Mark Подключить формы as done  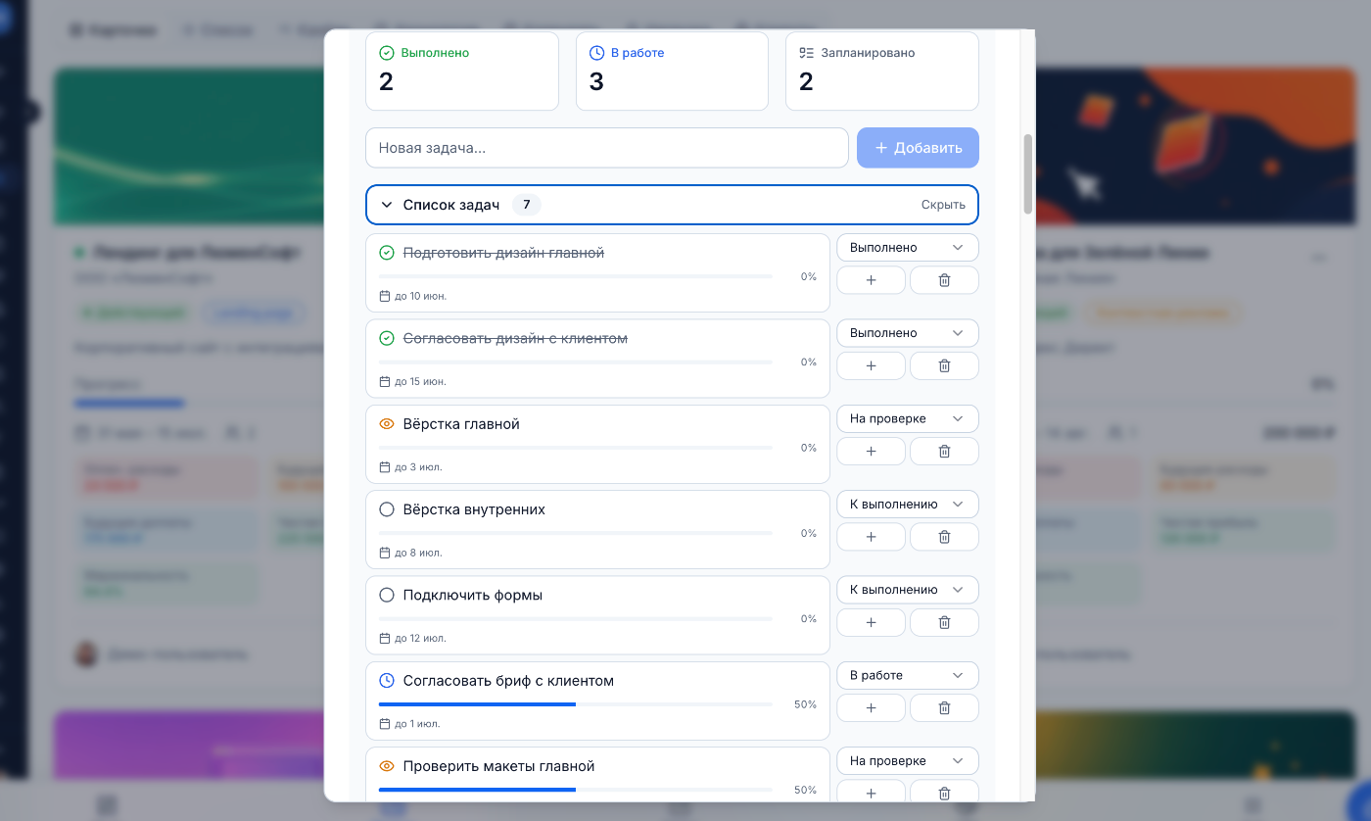[x=387, y=595]
